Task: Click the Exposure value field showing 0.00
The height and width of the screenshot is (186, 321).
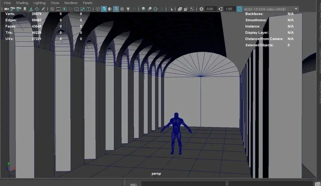Action: click(210, 9)
